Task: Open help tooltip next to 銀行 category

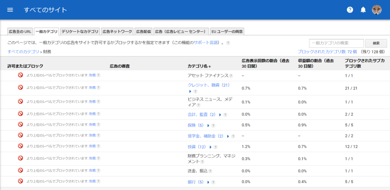Action: click(213, 182)
